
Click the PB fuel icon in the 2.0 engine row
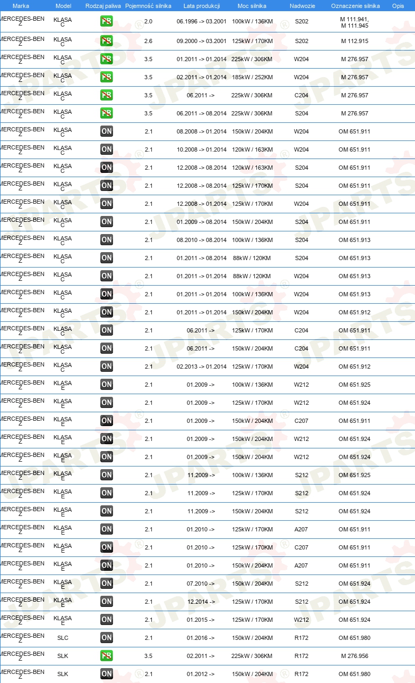(x=107, y=22)
